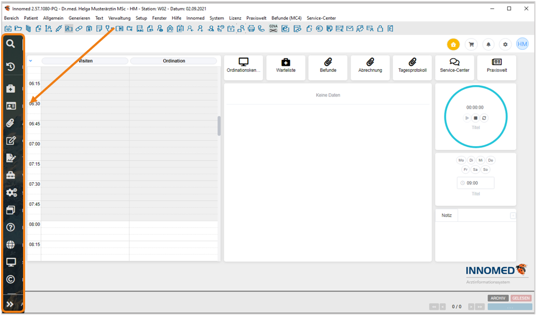This screenshot has height=315, width=536.
Task: Click the padlock toolbar icon
Action: (x=380, y=29)
